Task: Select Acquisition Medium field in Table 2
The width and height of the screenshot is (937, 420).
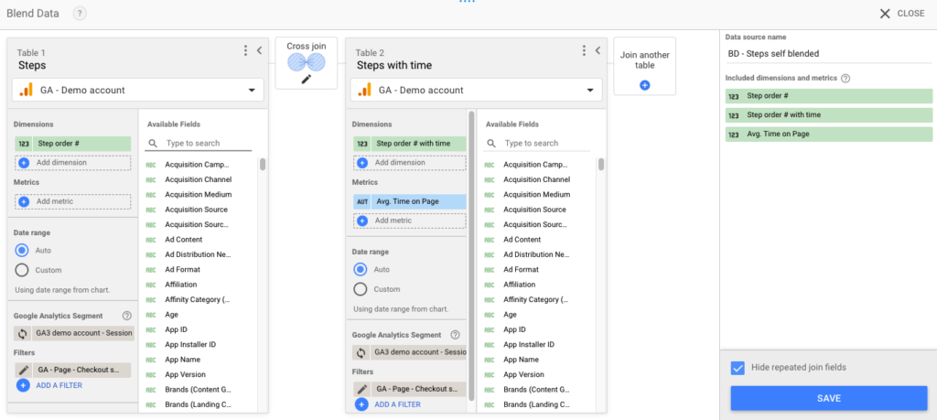Action: 537,194
